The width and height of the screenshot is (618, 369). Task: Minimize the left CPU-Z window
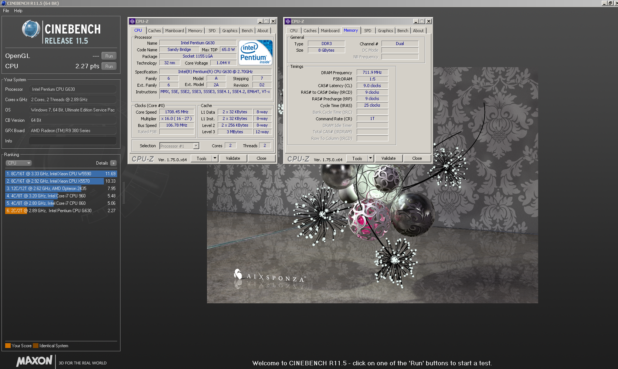(x=260, y=21)
